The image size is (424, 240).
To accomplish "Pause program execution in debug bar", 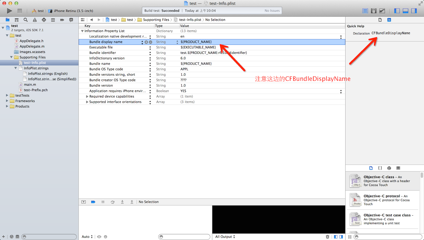I will [x=103, y=202].
